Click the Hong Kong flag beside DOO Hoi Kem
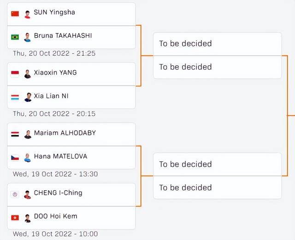The image size is (295, 240). [x=15, y=218]
